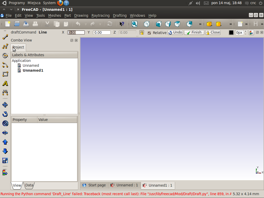Open the Undo history dropdown arrow

(x=86, y=24)
